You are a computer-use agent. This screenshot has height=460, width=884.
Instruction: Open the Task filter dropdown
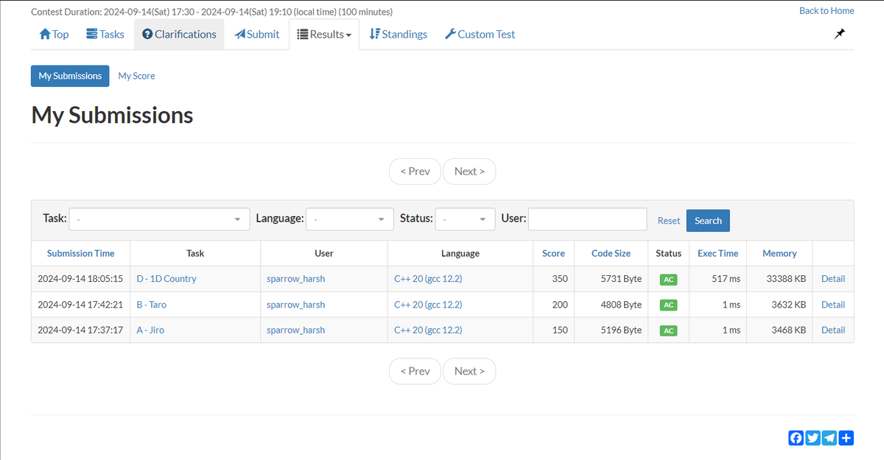[x=159, y=219]
